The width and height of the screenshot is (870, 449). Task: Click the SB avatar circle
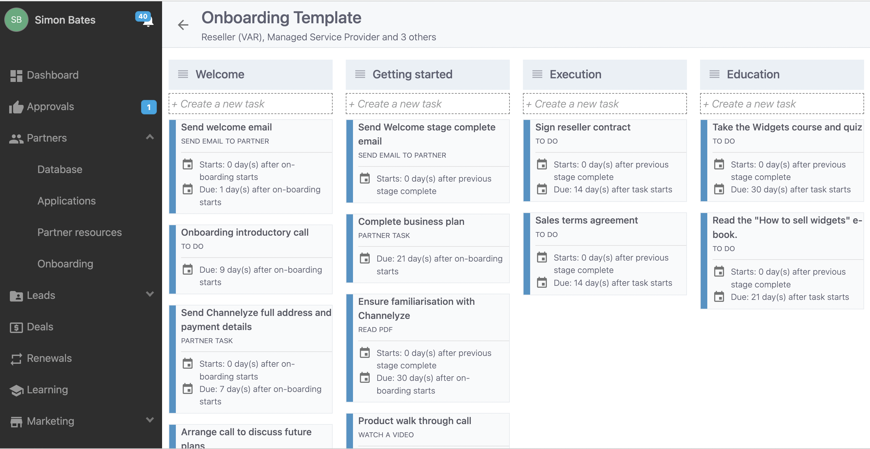coord(16,20)
